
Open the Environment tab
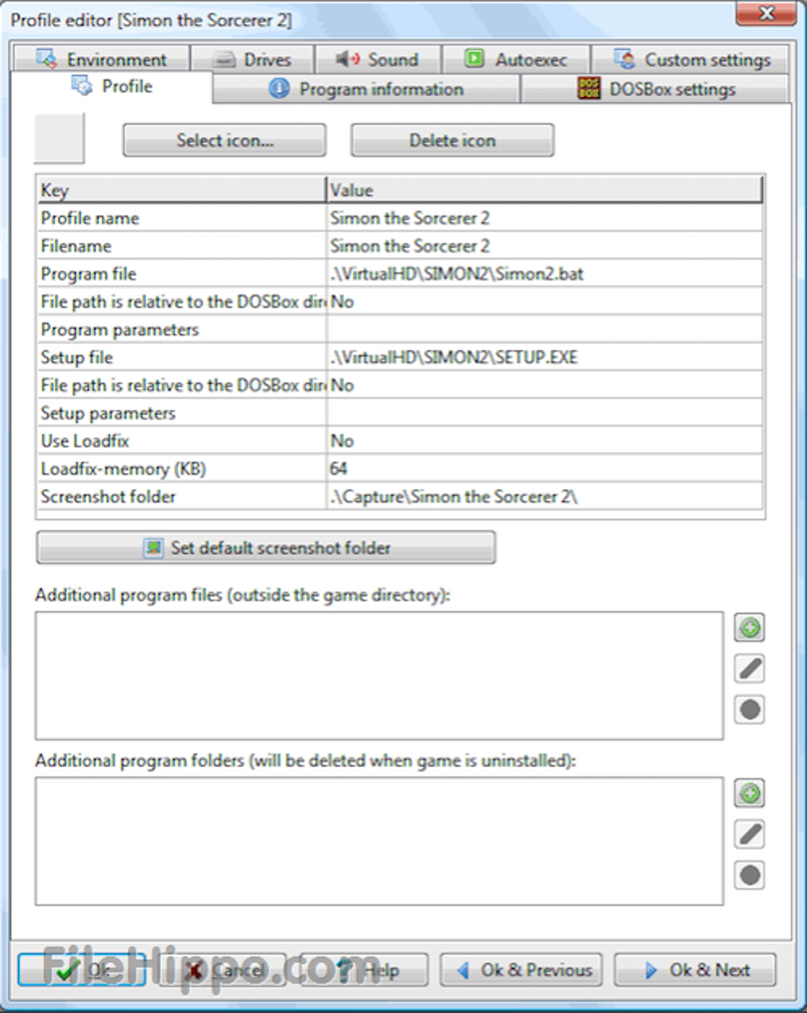101,59
